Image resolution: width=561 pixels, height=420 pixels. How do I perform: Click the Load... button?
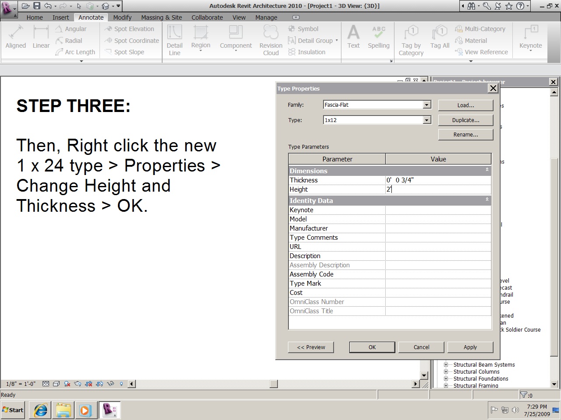tap(465, 105)
